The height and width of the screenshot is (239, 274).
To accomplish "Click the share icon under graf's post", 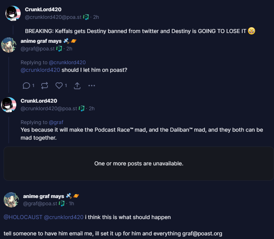I will (x=77, y=86).
